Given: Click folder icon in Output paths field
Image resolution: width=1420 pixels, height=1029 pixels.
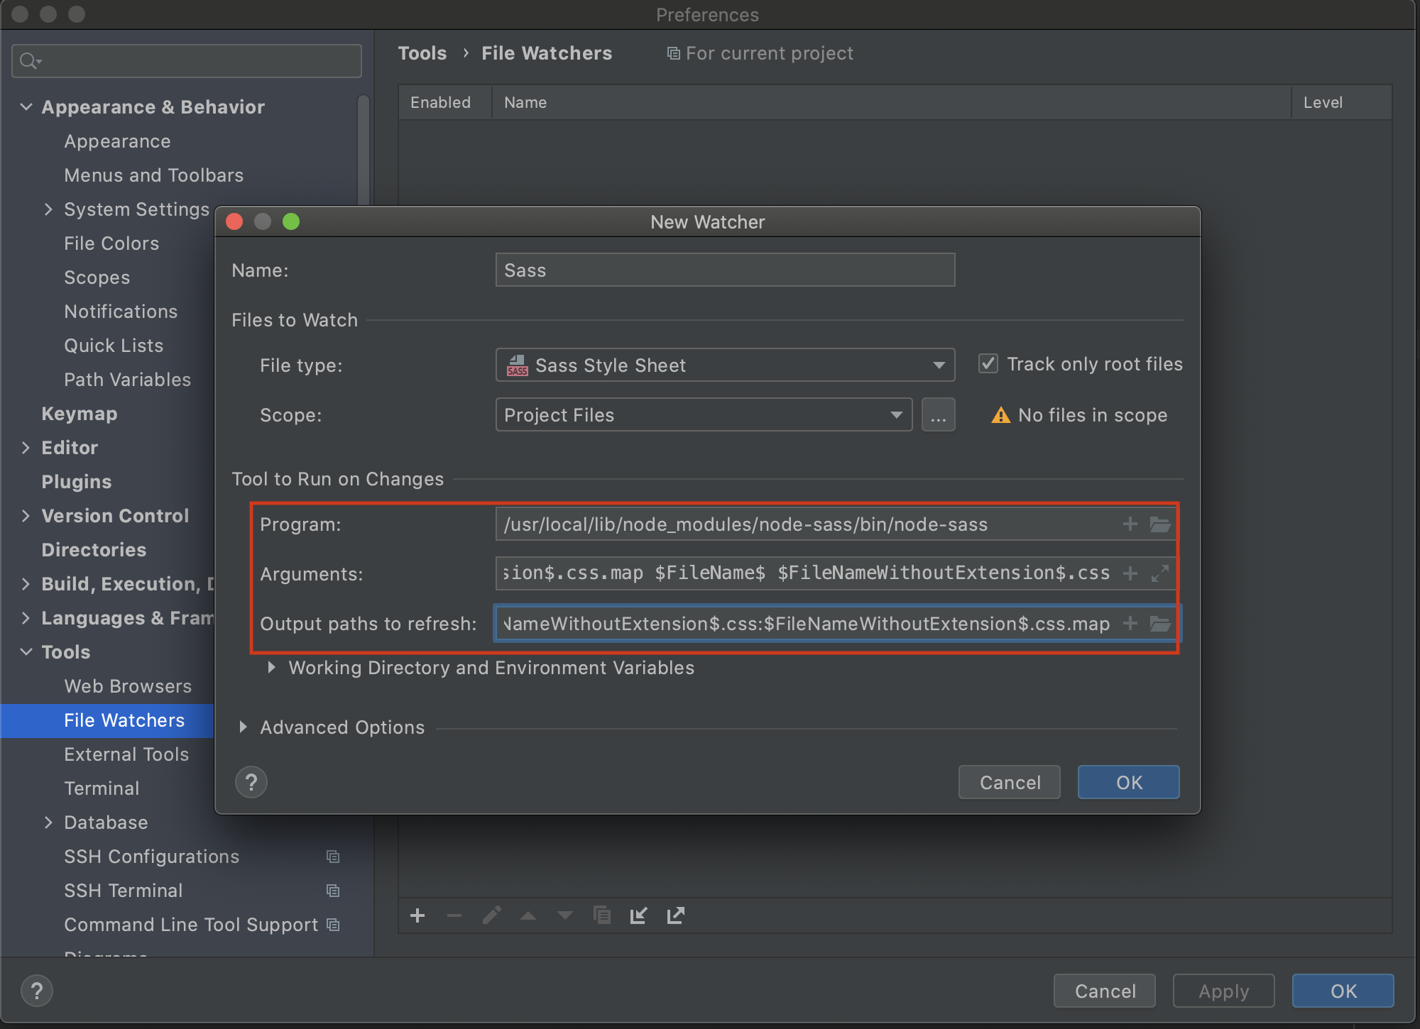Looking at the screenshot, I should (1159, 624).
